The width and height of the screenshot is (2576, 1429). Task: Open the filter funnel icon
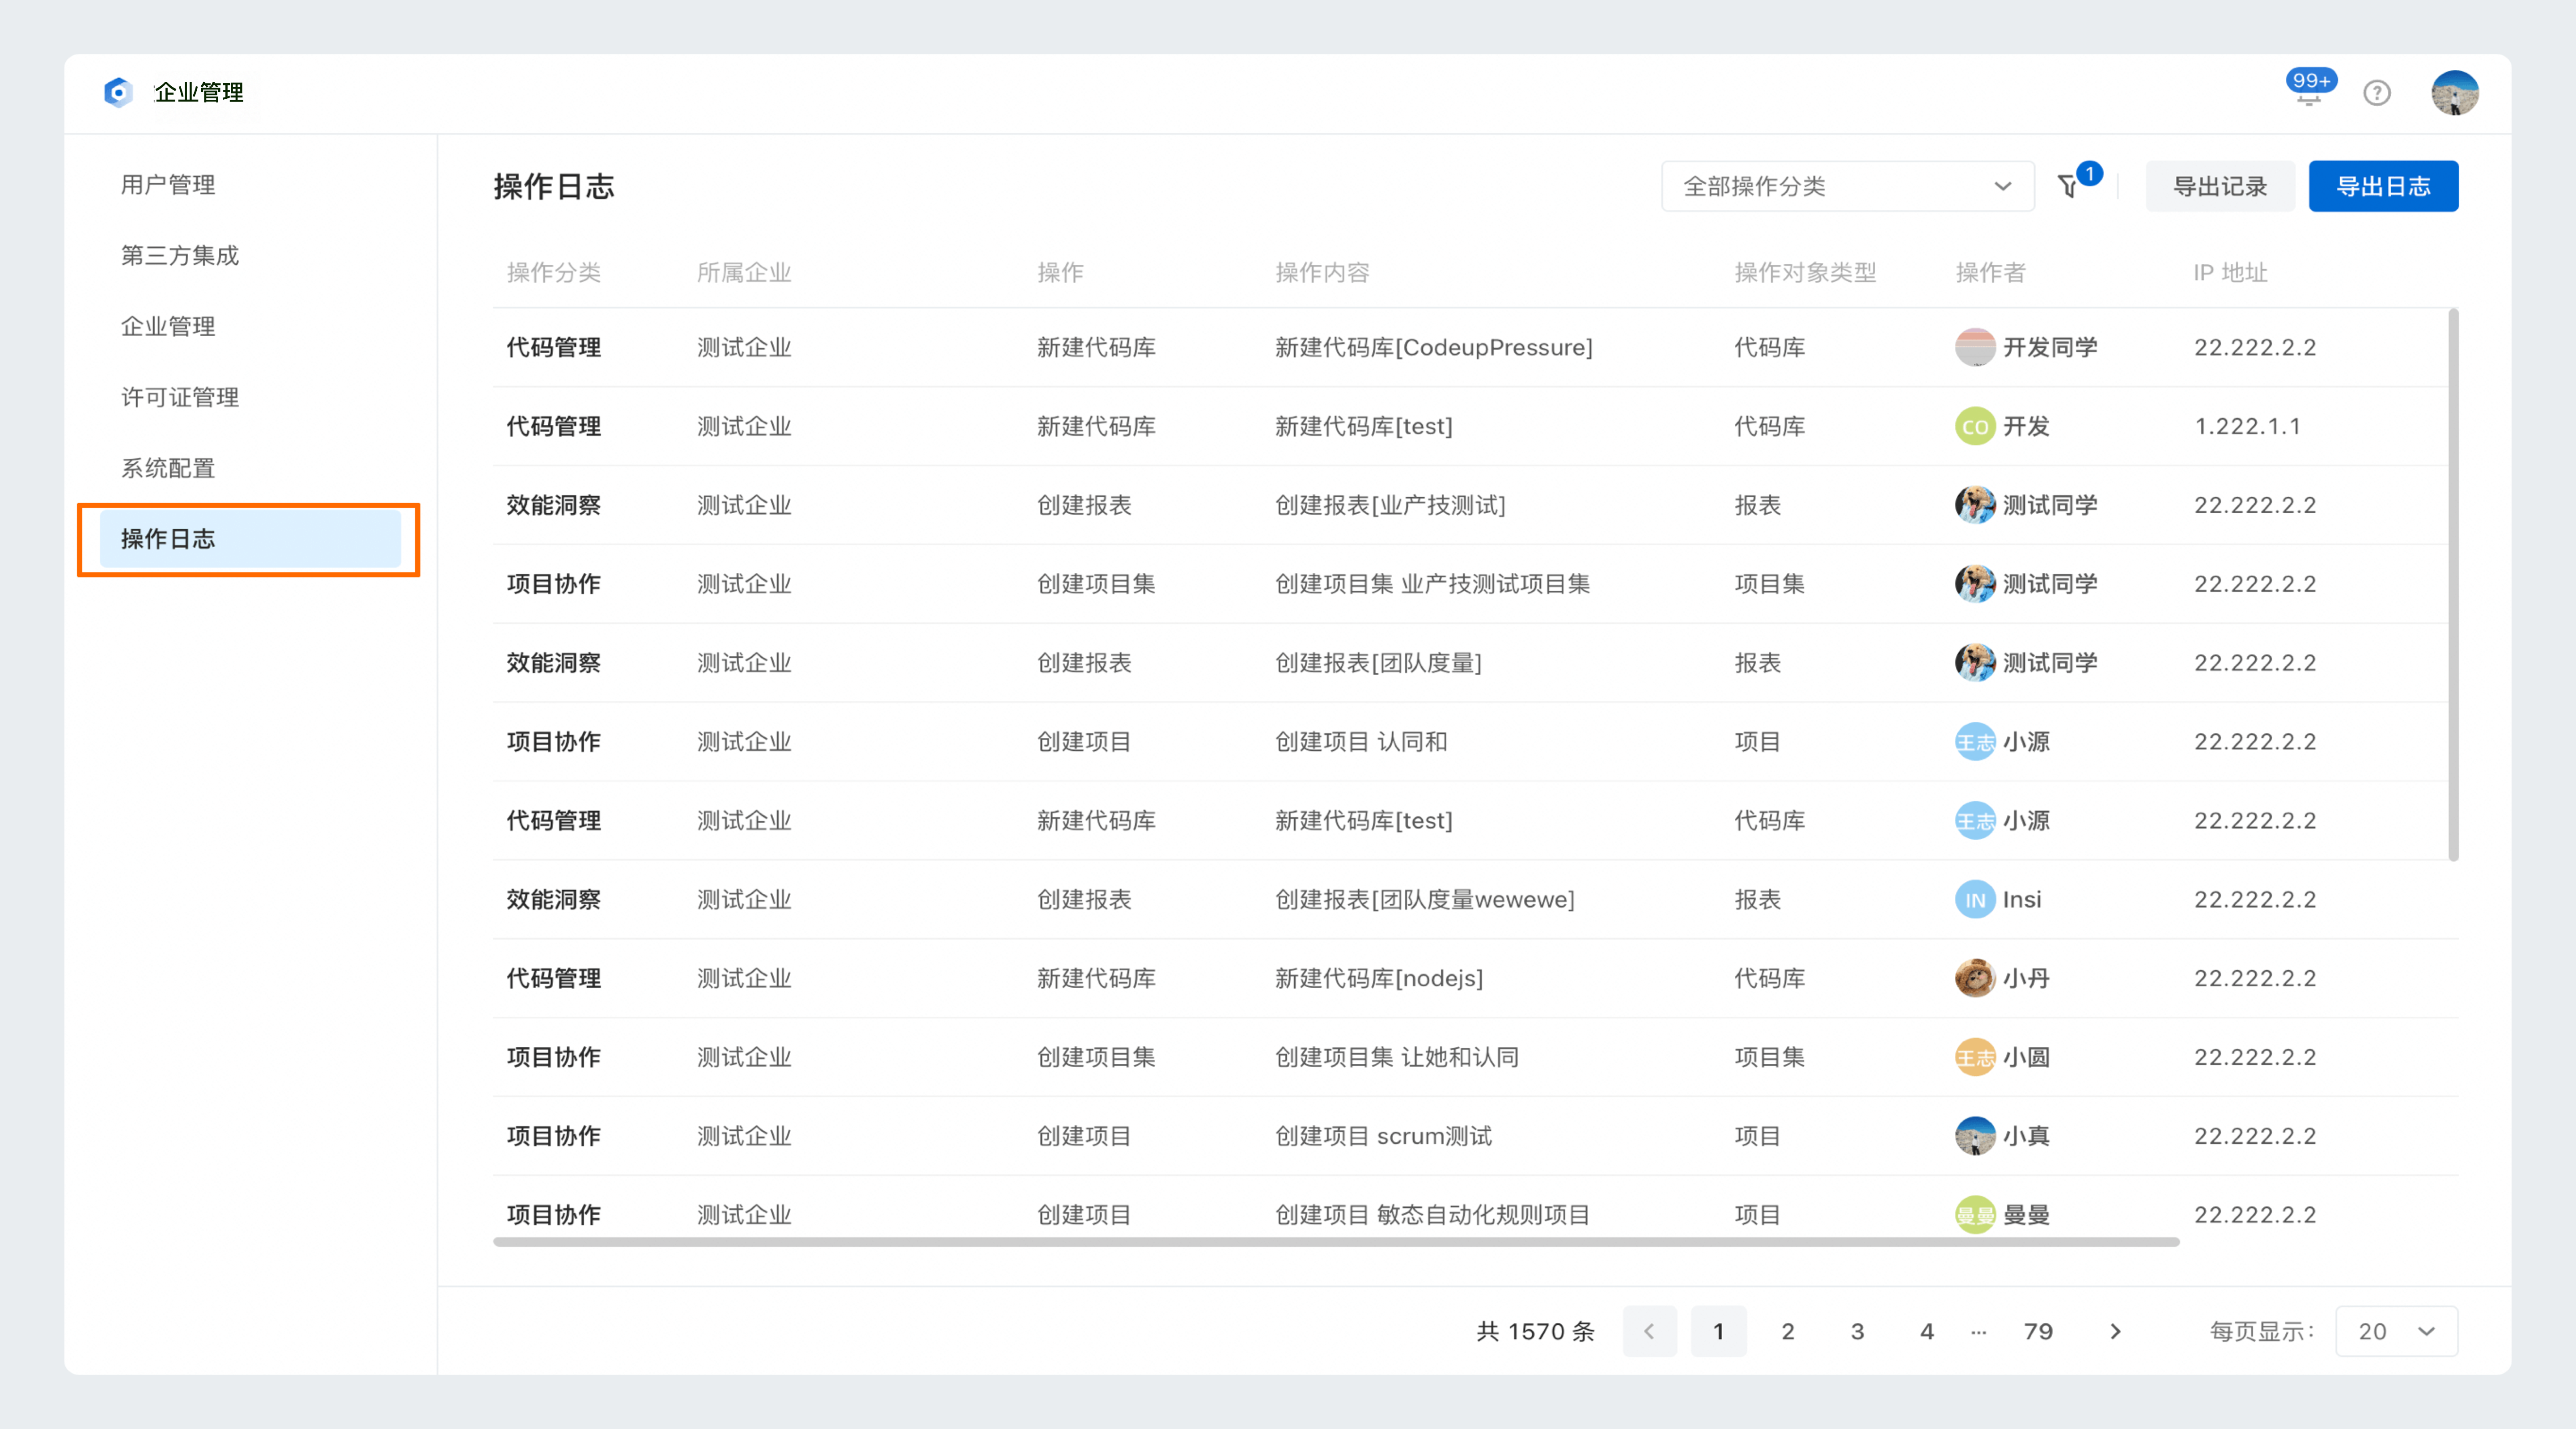coord(2068,186)
